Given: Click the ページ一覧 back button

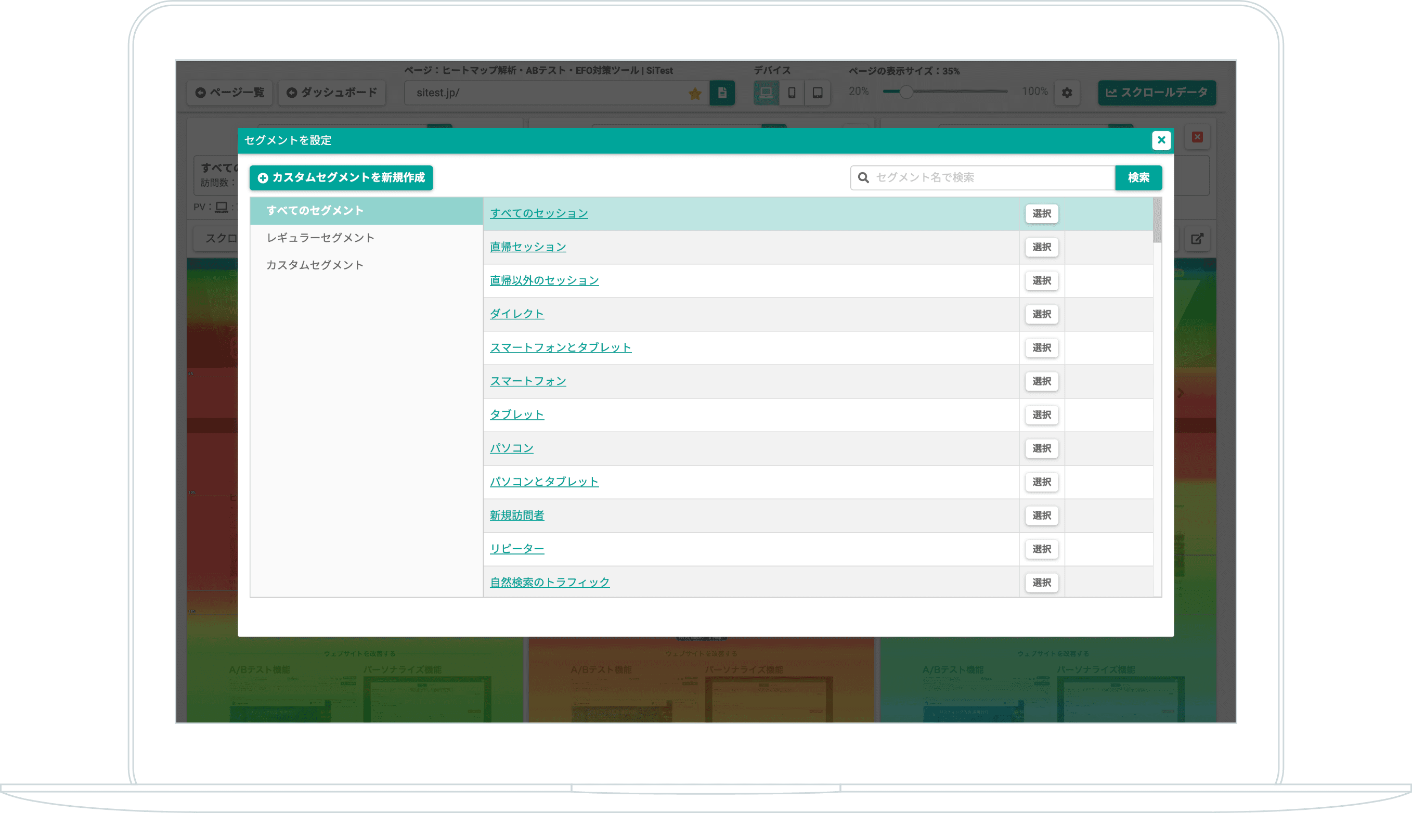Looking at the screenshot, I should pyautogui.click(x=230, y=93).
